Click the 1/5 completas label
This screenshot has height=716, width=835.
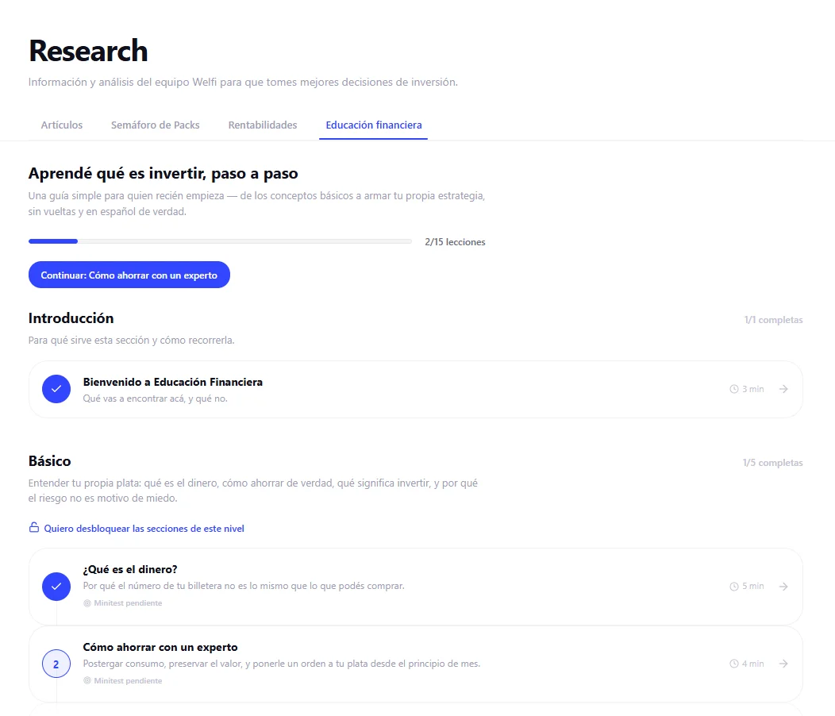tap(773, 463)
